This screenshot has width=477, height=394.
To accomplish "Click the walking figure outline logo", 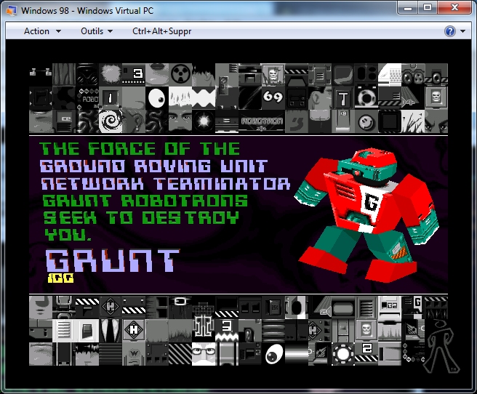I will click(x=441, y=347).
